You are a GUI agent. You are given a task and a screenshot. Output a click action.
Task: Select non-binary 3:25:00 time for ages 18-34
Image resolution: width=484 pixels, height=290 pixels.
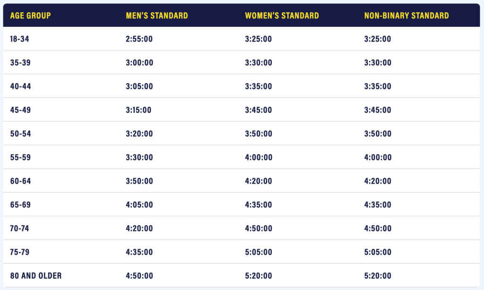coord(378,39)
